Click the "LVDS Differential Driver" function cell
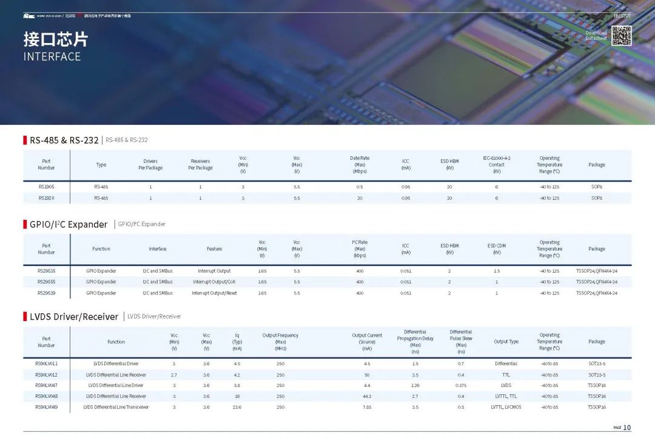Image resolution: width=655 pixels, height=444 pixels. coord(116,364)
